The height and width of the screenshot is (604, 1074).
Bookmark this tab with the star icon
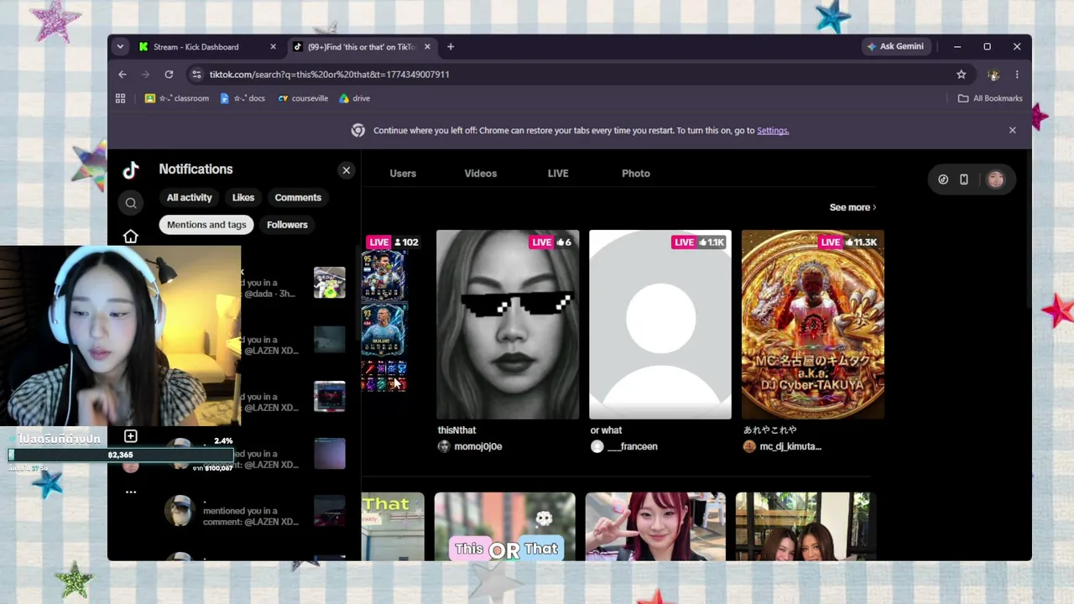pyautogui.click(x=962, y=75)
